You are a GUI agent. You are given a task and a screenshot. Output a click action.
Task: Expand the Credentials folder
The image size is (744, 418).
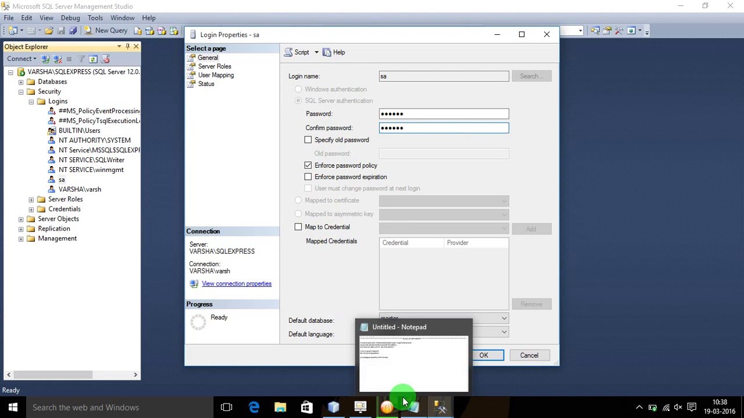coord(31,209)
